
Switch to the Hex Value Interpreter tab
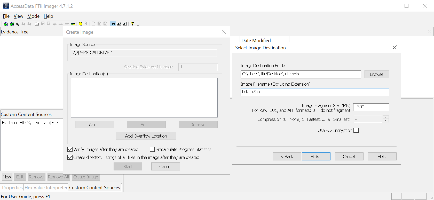(46, 188)
